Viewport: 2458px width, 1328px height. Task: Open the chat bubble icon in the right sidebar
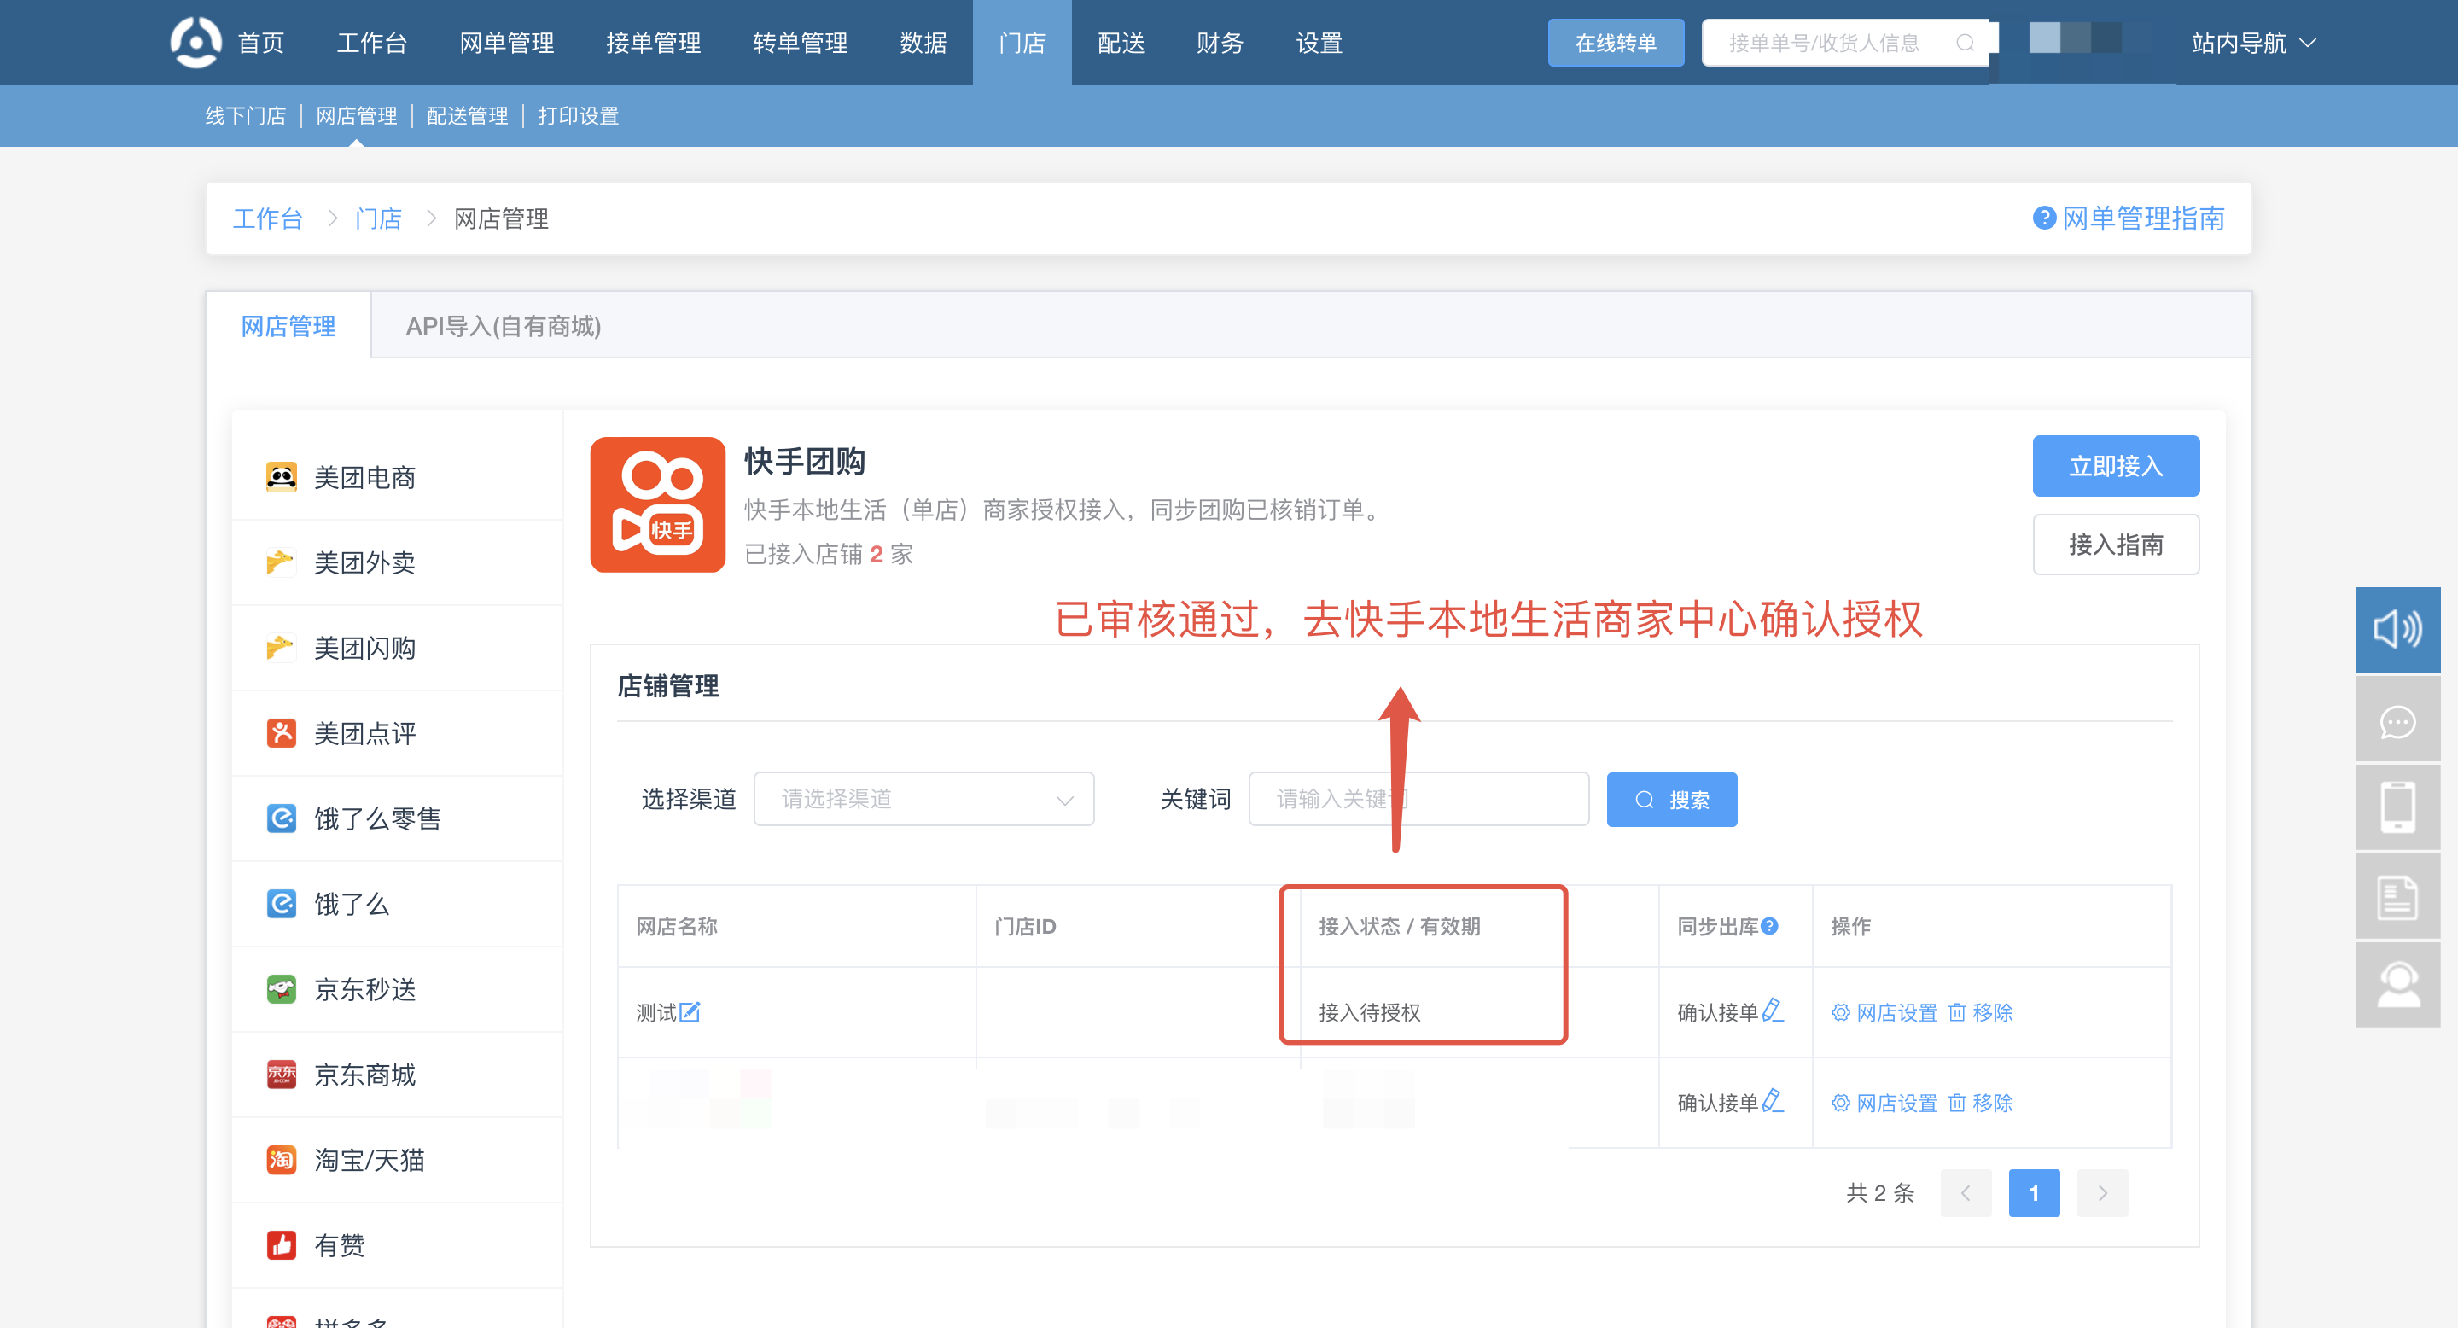point(2397,719)
